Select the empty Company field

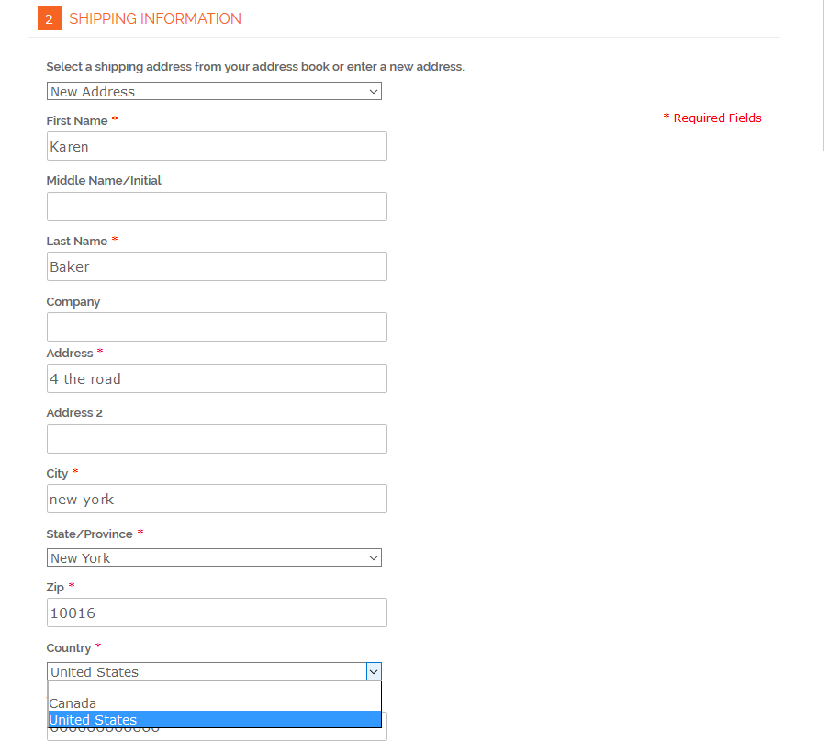coord(217,327)
